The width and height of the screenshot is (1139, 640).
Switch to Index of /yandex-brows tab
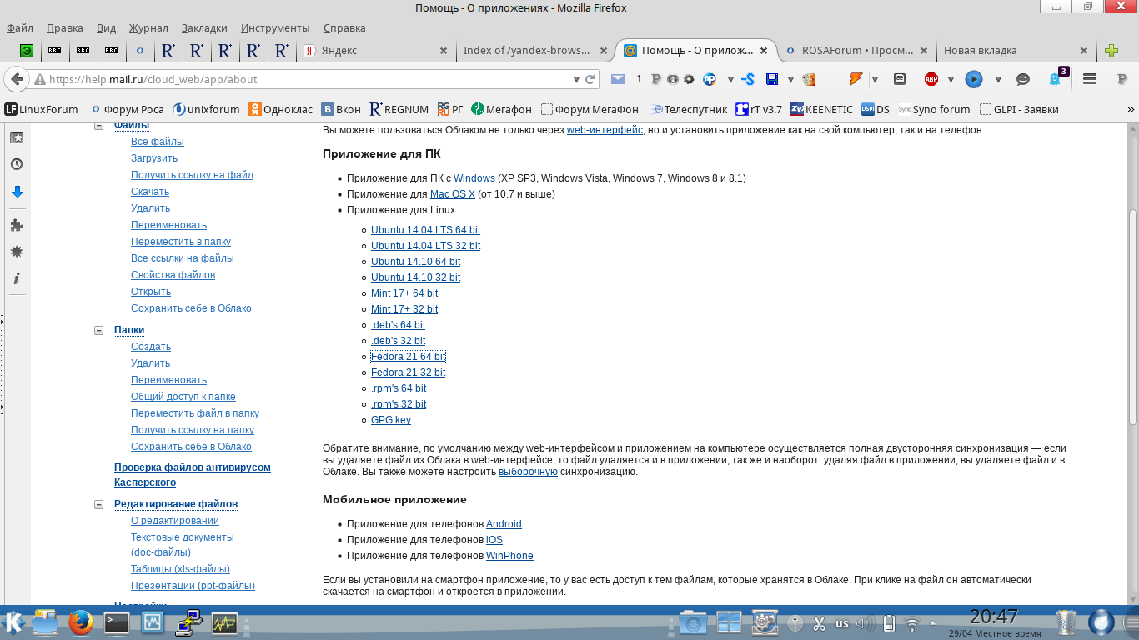tap(535, 51)
